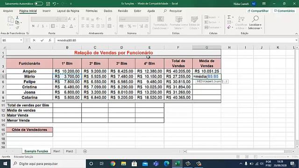Expand the formula bar chevron
Viewport: 299px width, 168px height.
pyautogui.click(x=296, y=40)
